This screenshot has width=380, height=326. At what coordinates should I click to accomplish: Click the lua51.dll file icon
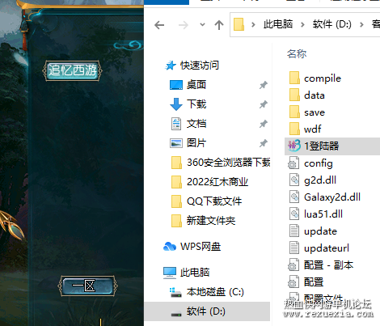click(x=294, y=214)
